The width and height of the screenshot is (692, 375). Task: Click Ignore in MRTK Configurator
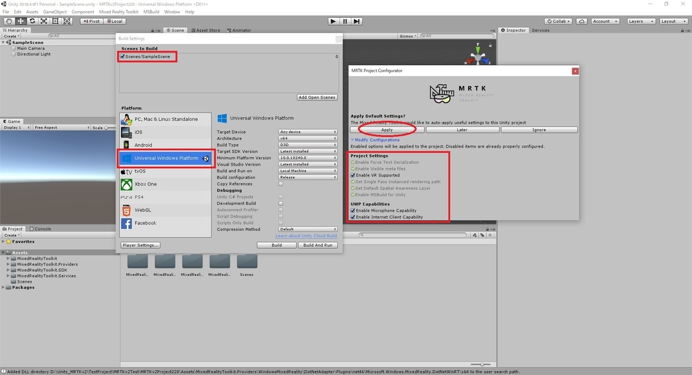[539, 130]
